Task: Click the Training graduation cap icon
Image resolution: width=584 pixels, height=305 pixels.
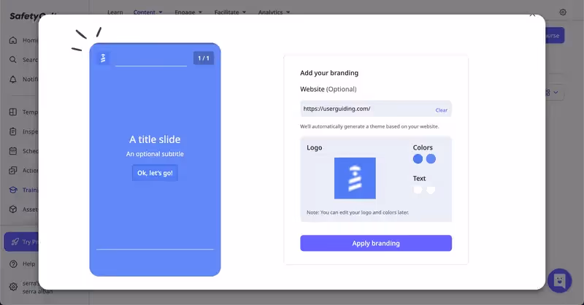Action: pyautogui.click(x=13, y=190)
